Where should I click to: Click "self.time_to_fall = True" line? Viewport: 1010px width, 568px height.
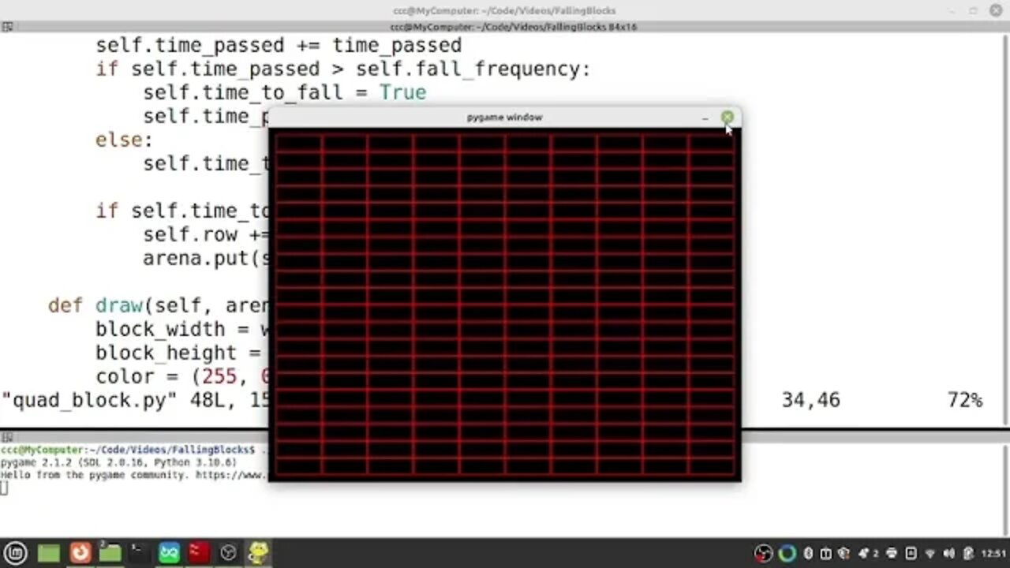284,92
